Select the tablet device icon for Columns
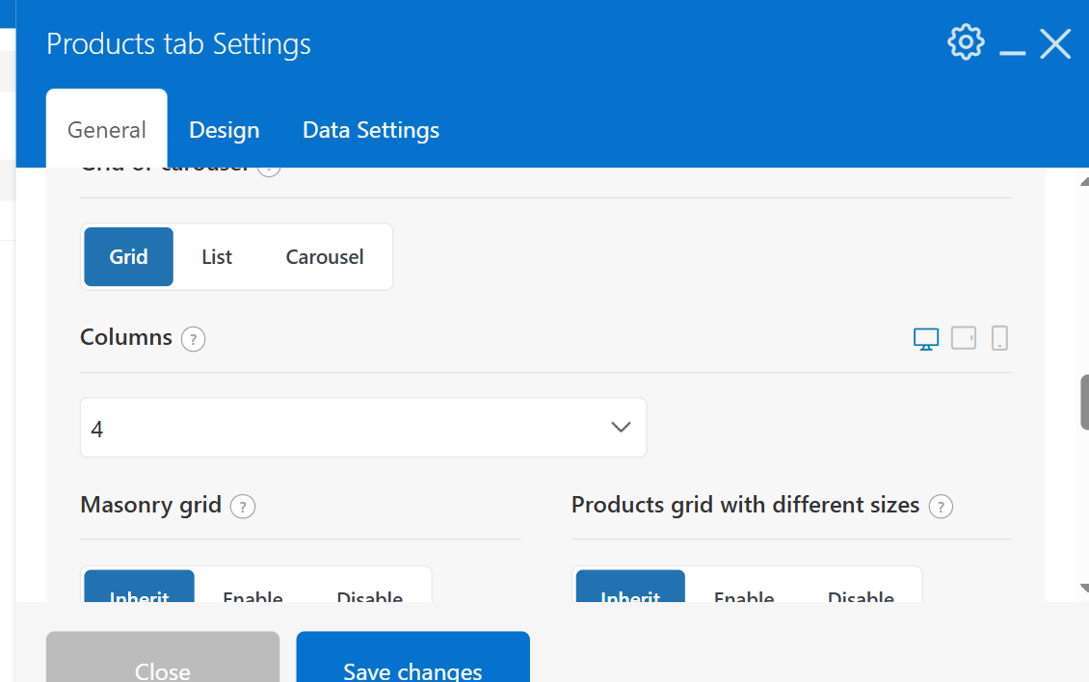 pos(964,338)
